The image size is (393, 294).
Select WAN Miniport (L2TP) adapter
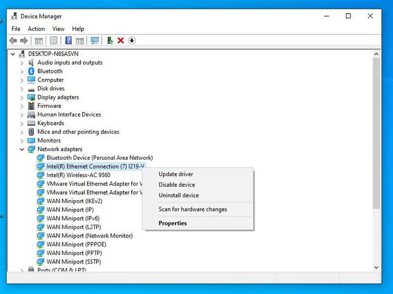pos(74,227)
